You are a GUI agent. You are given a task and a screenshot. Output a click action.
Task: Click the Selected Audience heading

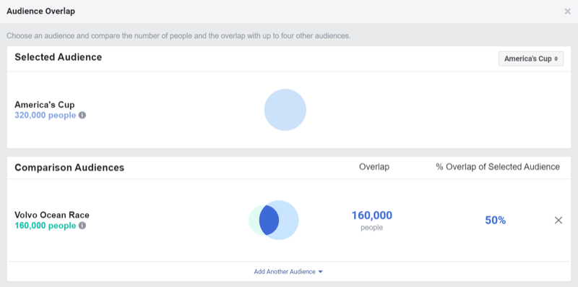(x=59, y=57)
